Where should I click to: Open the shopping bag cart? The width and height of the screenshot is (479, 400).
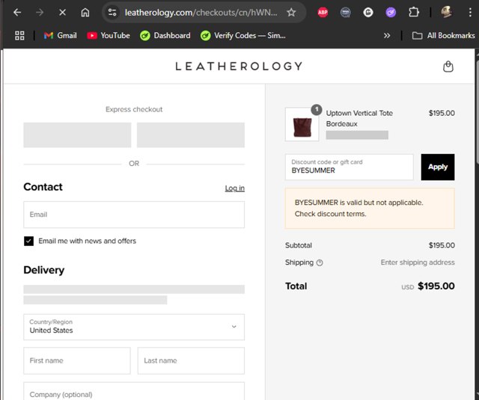(448, 67)
